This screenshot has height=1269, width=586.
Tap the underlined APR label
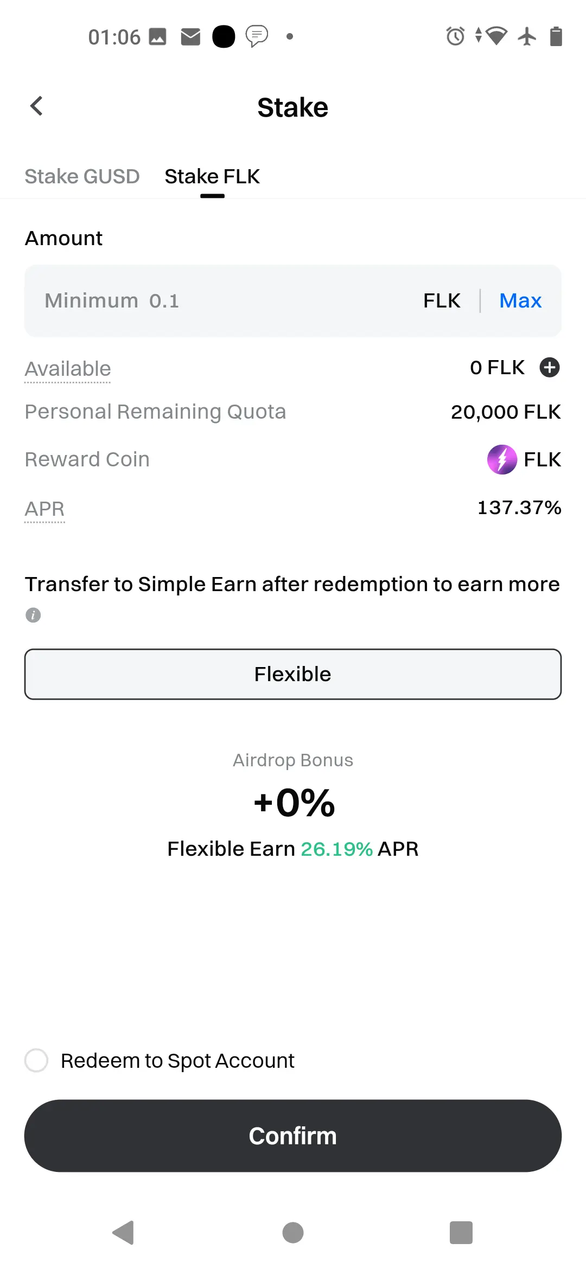[44, 509]
